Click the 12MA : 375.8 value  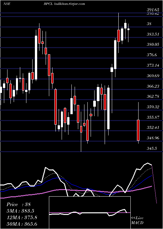[22, 218]
